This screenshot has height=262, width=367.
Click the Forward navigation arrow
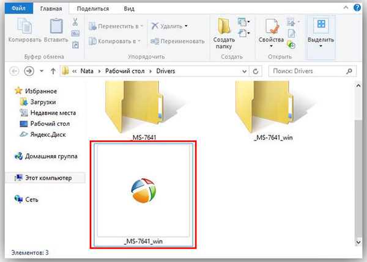(29, 71)
